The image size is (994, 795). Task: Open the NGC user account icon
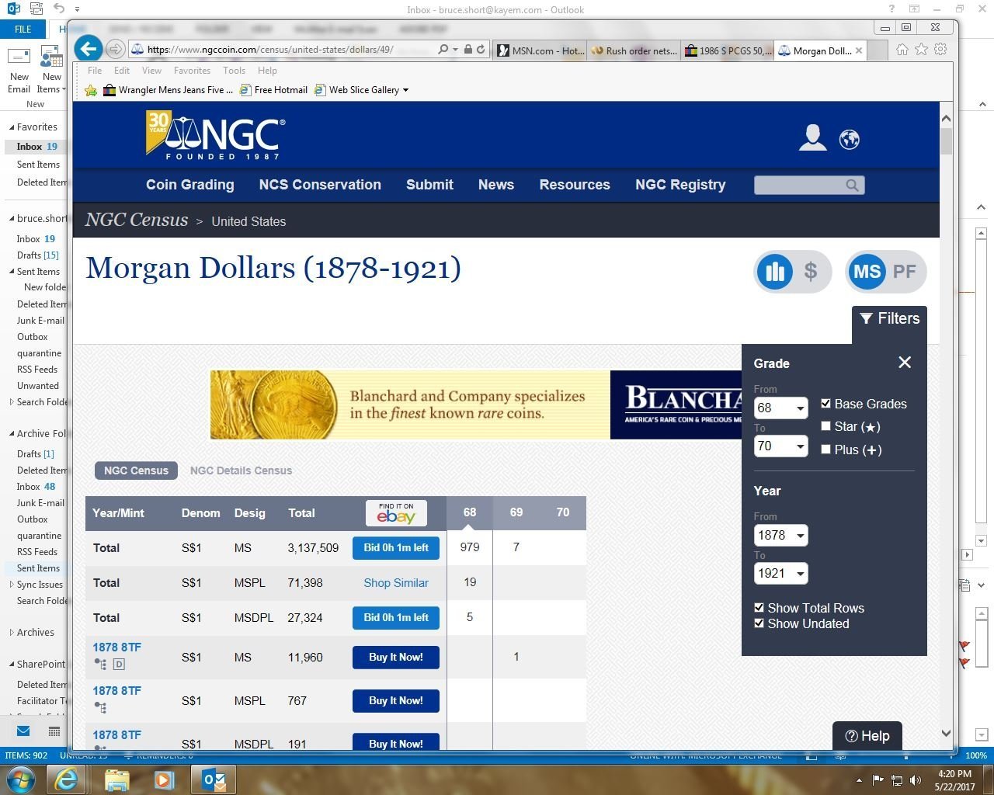pos(812,138)
